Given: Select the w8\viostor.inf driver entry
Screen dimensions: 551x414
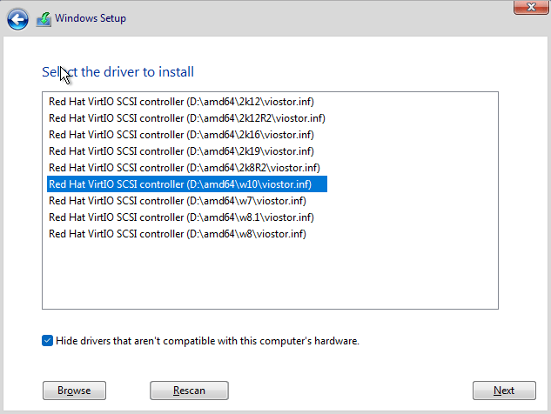Looking at the screenshot, I should (177, 234).
